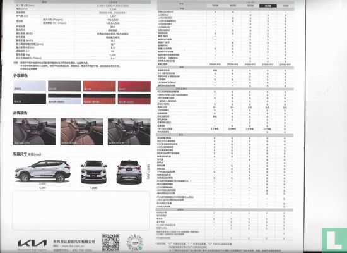This screenshot has width=347, height=253.
Task: Click the 1,220 curb weight value
Action: tap(113, 54)
